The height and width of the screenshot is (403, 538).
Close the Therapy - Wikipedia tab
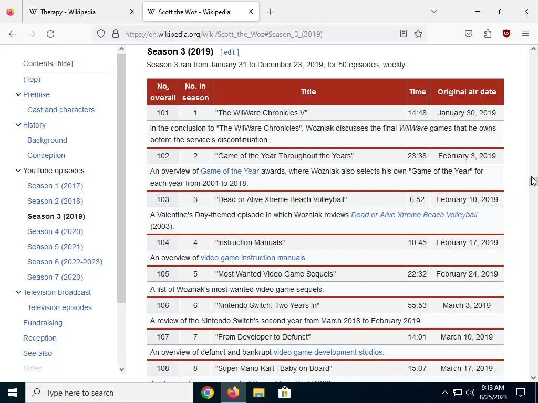click(132, 12)
